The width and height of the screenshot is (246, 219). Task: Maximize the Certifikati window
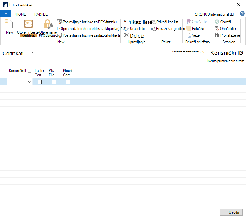click(224, 5)
